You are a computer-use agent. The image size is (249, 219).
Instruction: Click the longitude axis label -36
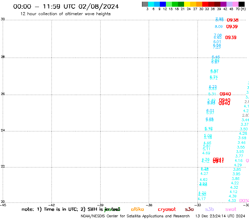(x=150, y=205)
